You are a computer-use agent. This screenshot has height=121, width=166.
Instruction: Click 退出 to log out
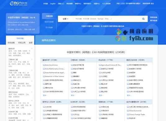coord(152,4)
